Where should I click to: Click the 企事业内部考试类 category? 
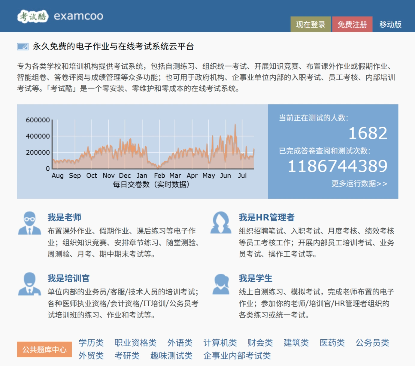(237, 356)
